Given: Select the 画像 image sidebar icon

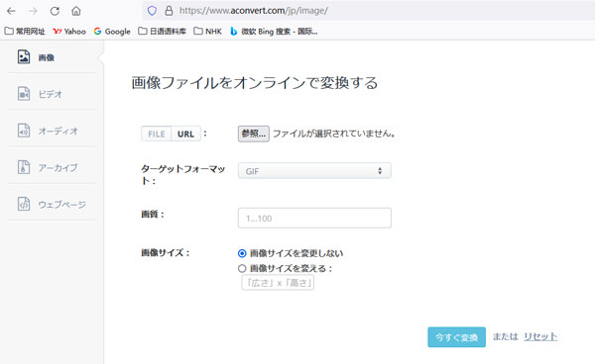Looking at the screenshot, I should tap(24, 57).
